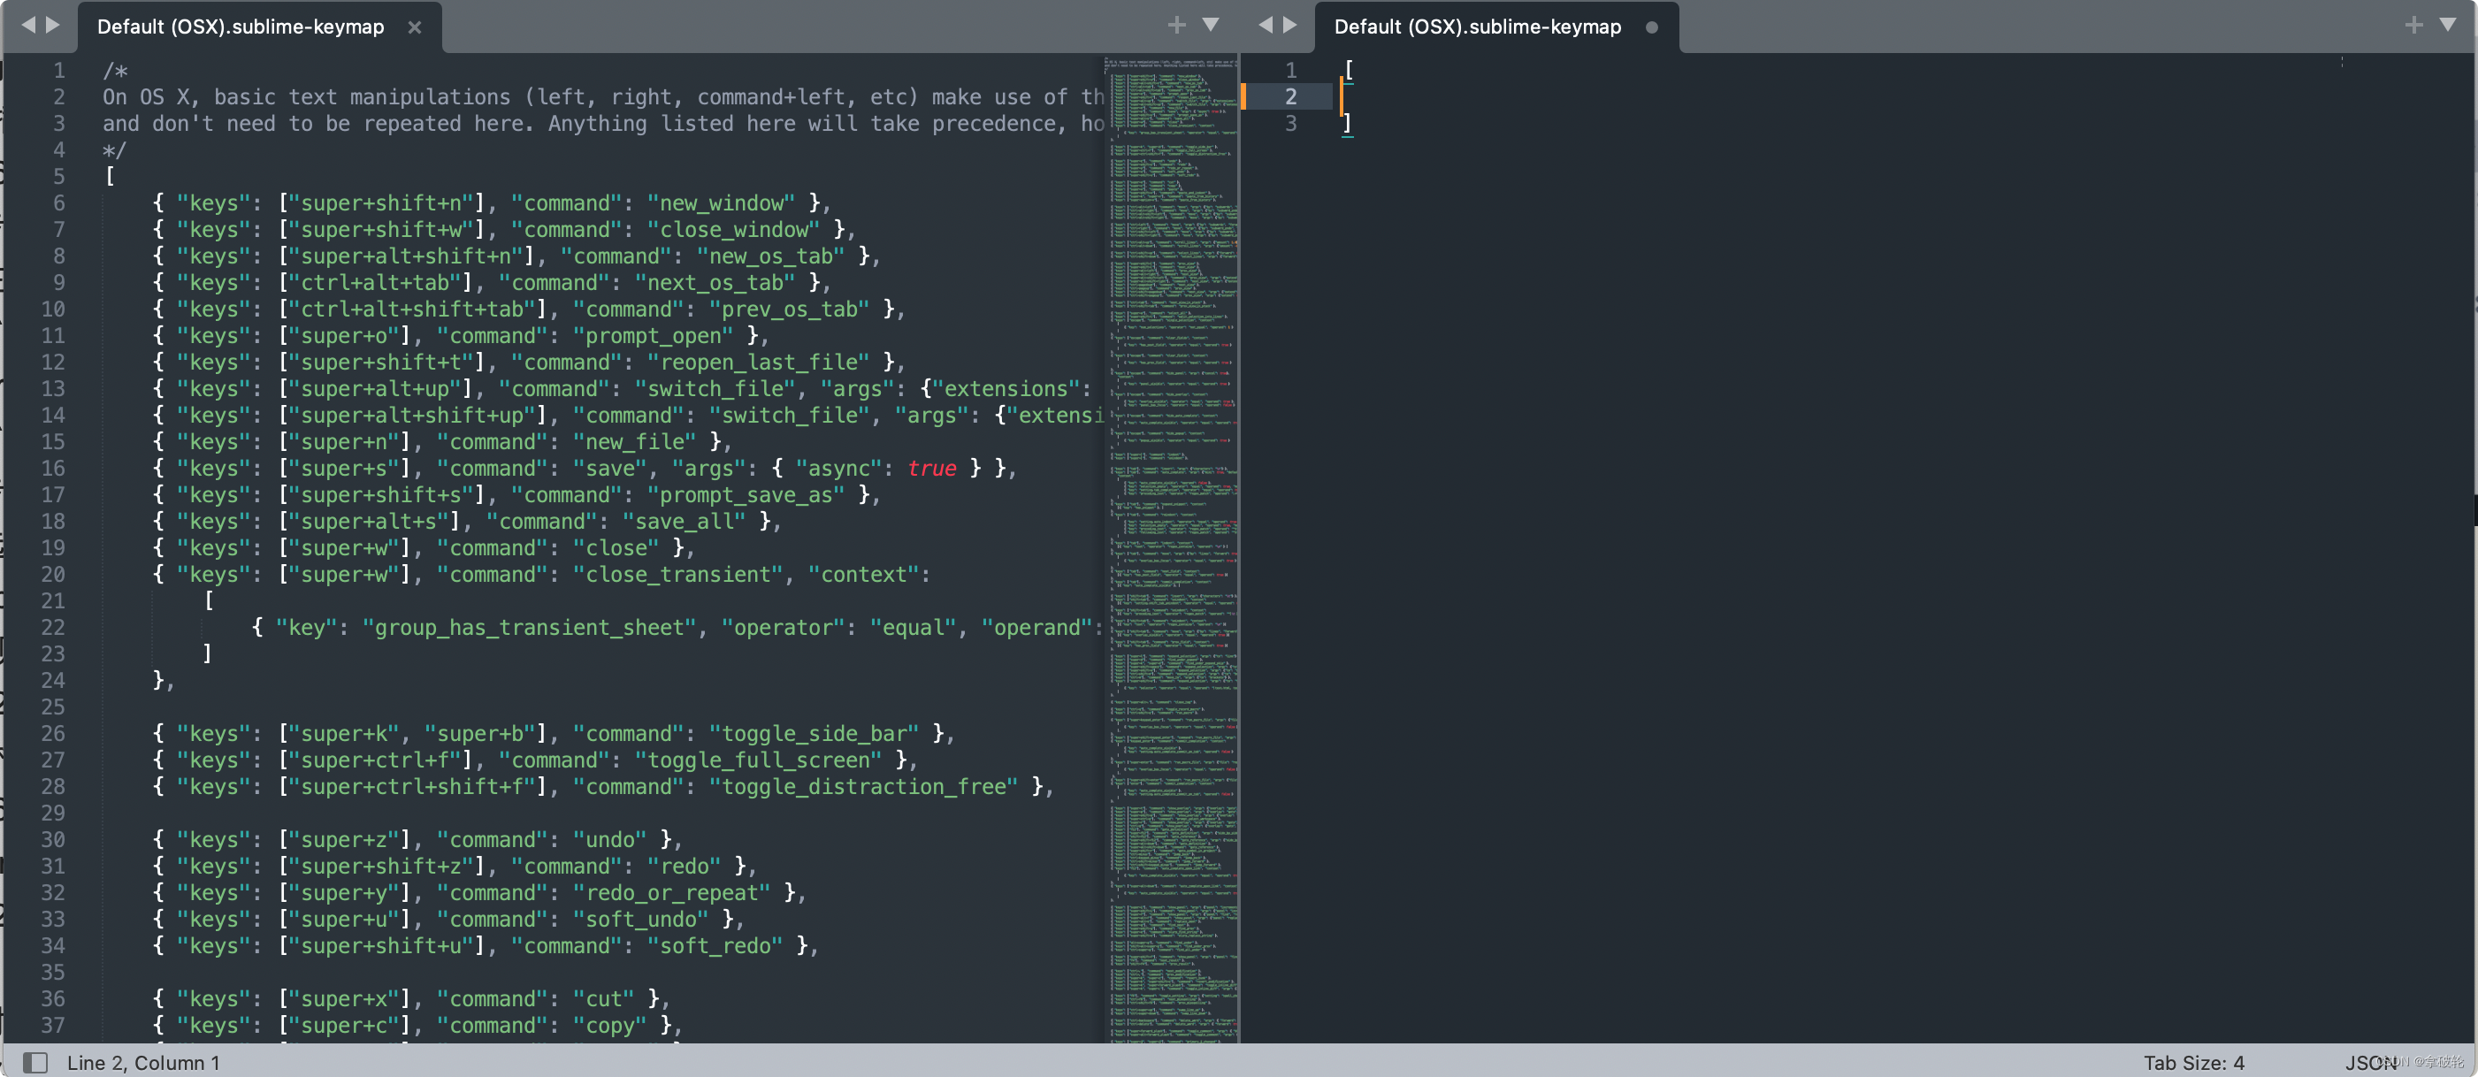Click line number 5 in left pane
This screenshot has height=1077, width=2478.
(58, 176)
